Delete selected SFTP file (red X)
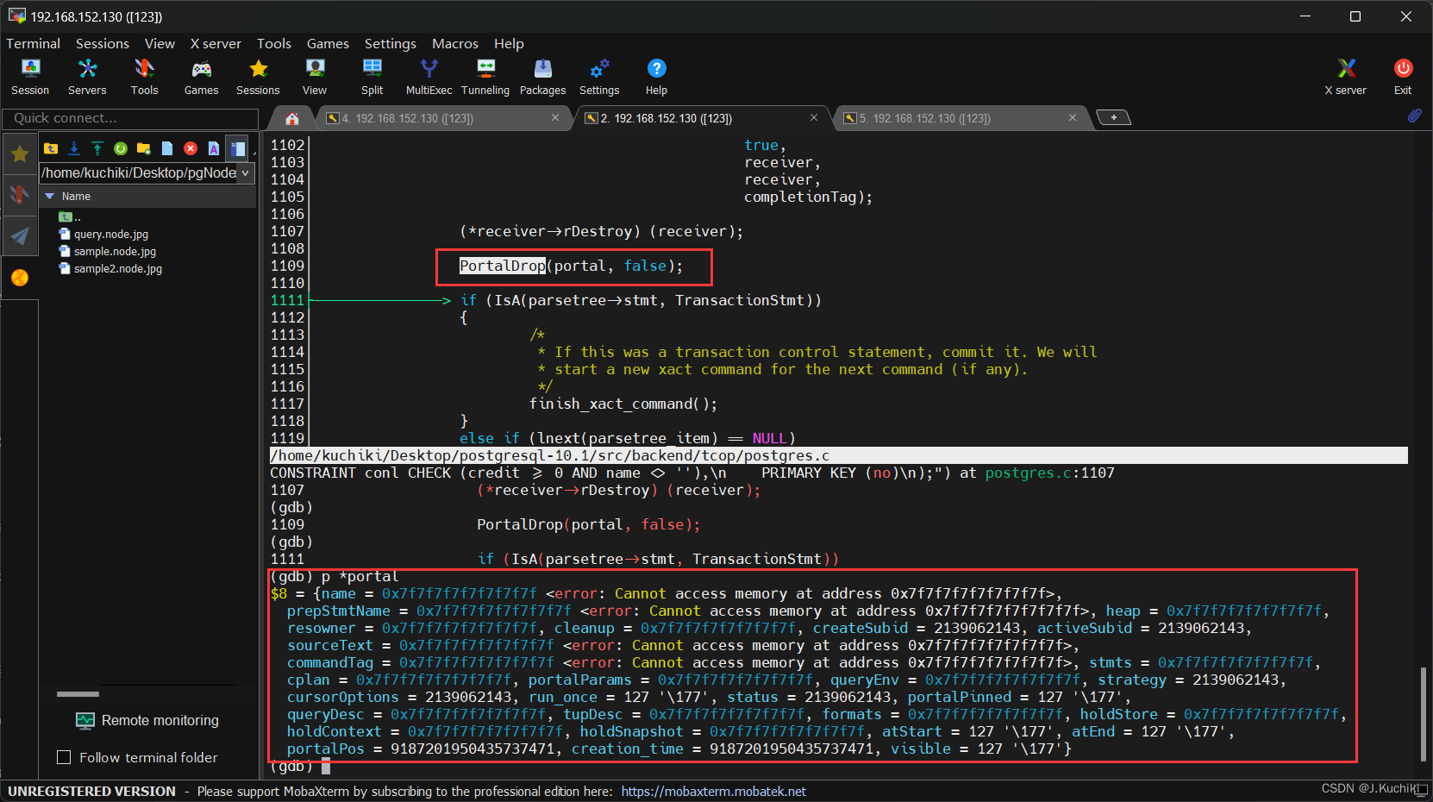 click(x=191, y=148)
